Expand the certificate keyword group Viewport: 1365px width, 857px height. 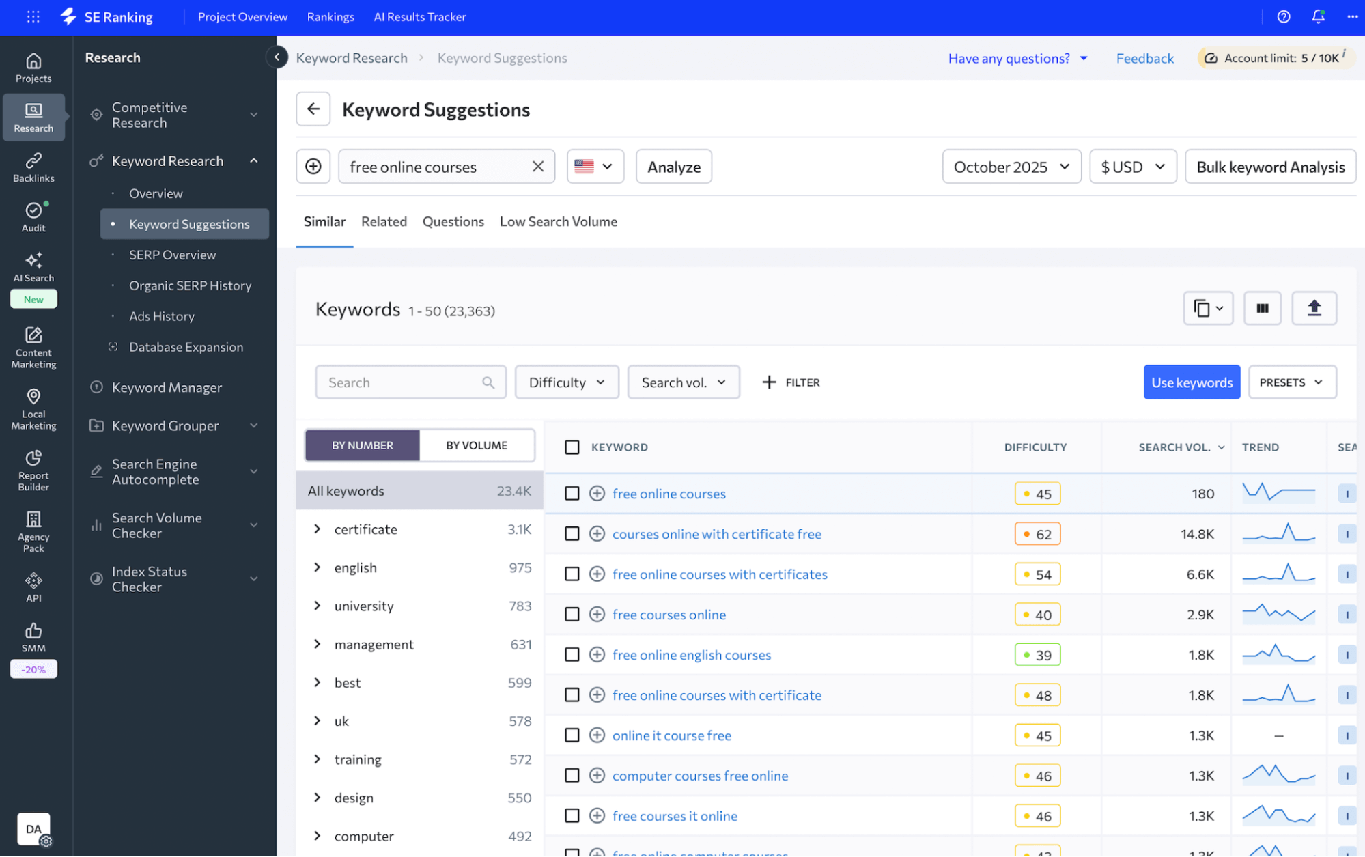coord(317,529)
